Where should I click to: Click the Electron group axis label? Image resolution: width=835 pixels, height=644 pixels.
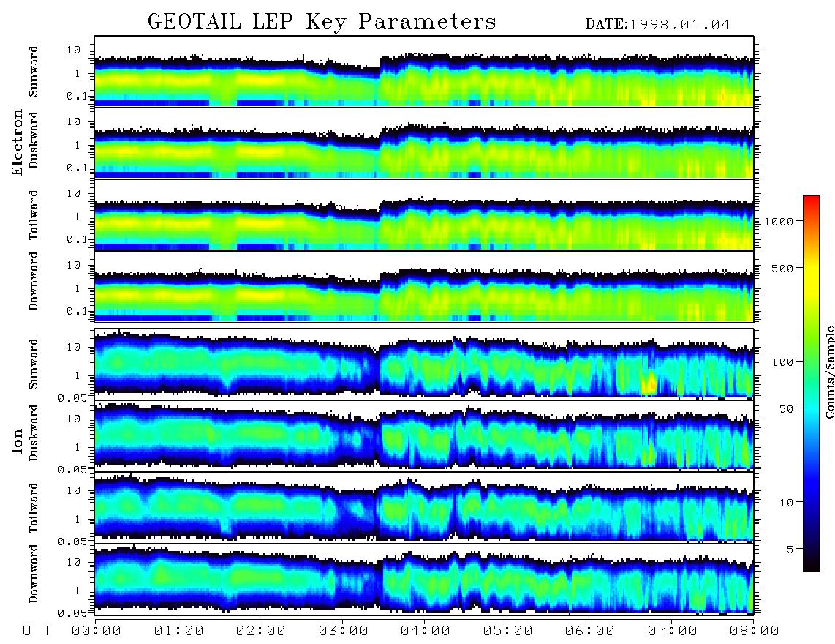coord(17,142)
